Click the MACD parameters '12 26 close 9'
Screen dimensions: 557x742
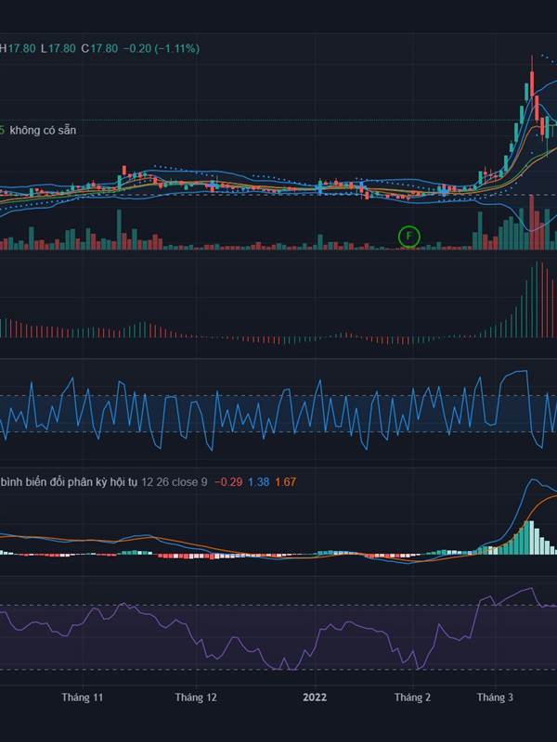pyautogui.click(x=175, y=482)
